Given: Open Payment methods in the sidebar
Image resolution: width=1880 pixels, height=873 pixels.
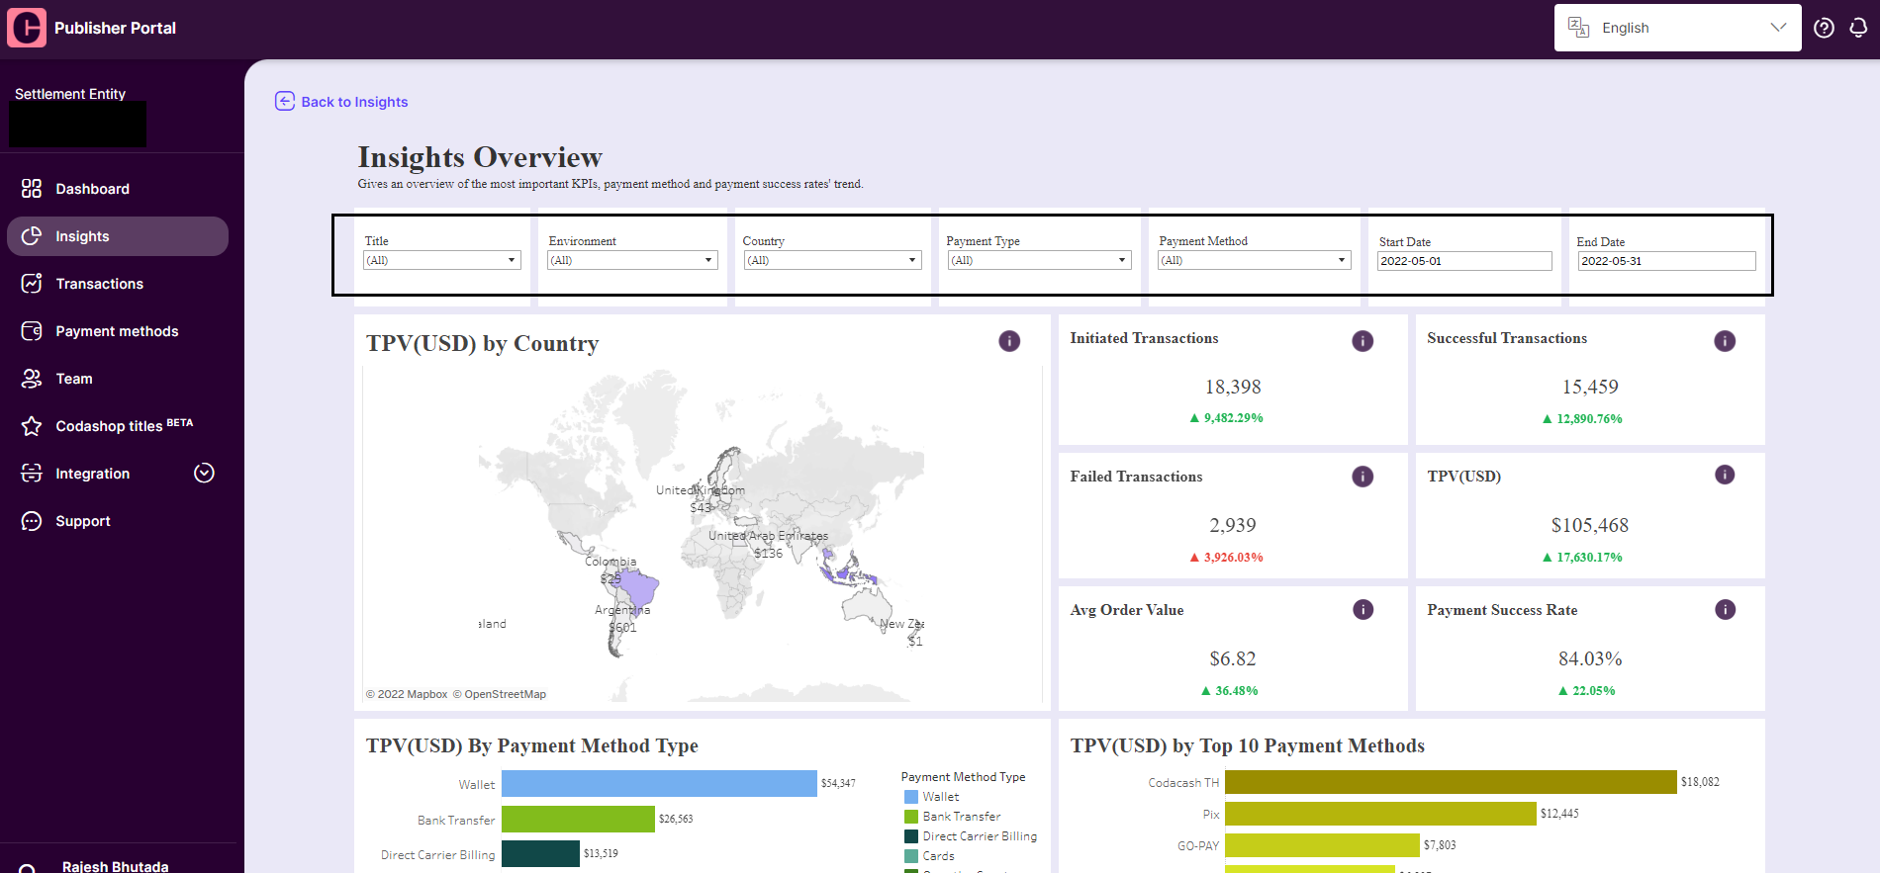Looking at the screenshot, I should click(x=118, y=331).
